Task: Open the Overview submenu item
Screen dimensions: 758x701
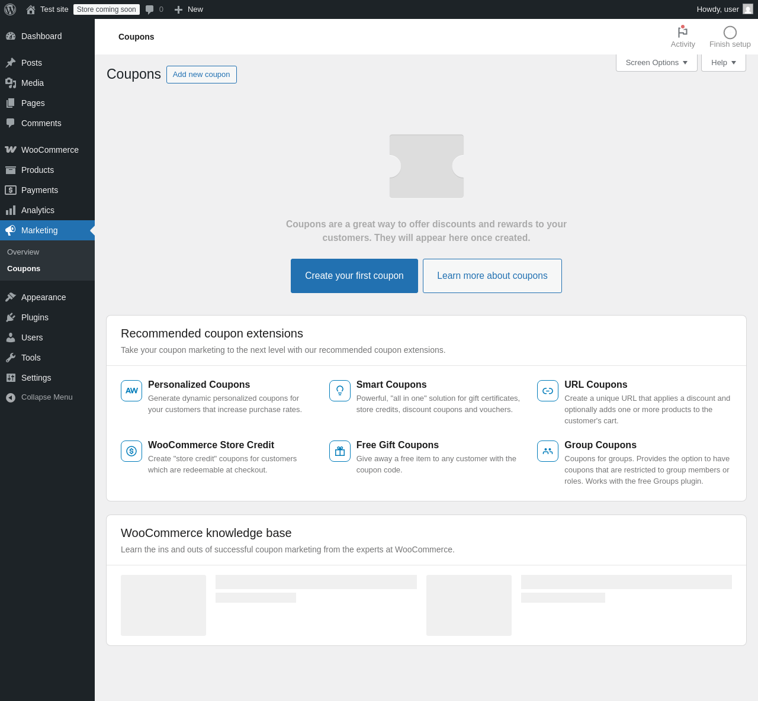Action: click(x=23, y=252)
